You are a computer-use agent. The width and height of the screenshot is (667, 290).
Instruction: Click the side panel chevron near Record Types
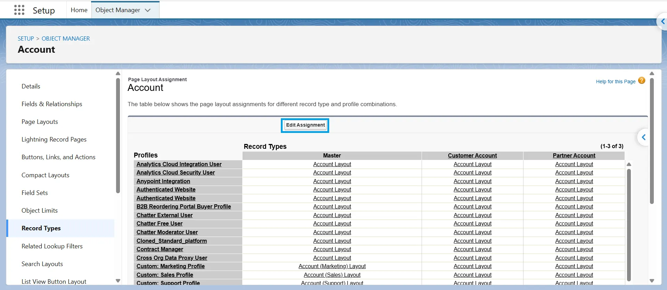pos(643,137)
